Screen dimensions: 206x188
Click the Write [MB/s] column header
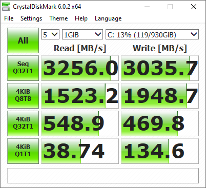click(160, 48)
